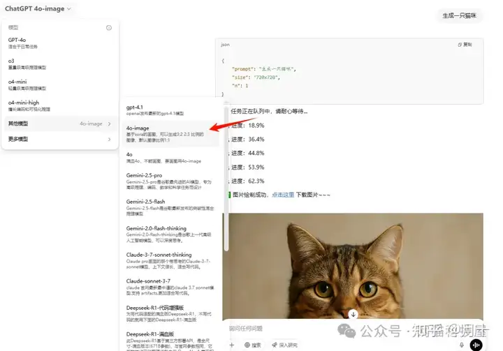Toggle the 深入研究 deep research button
The image size is (503, 351).
coord(284,345)
